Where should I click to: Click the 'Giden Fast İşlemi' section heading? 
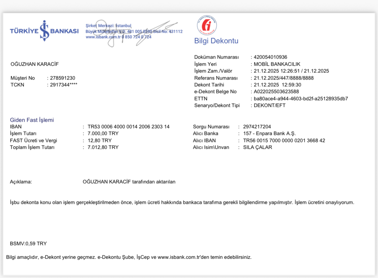[x=32, y=120]
